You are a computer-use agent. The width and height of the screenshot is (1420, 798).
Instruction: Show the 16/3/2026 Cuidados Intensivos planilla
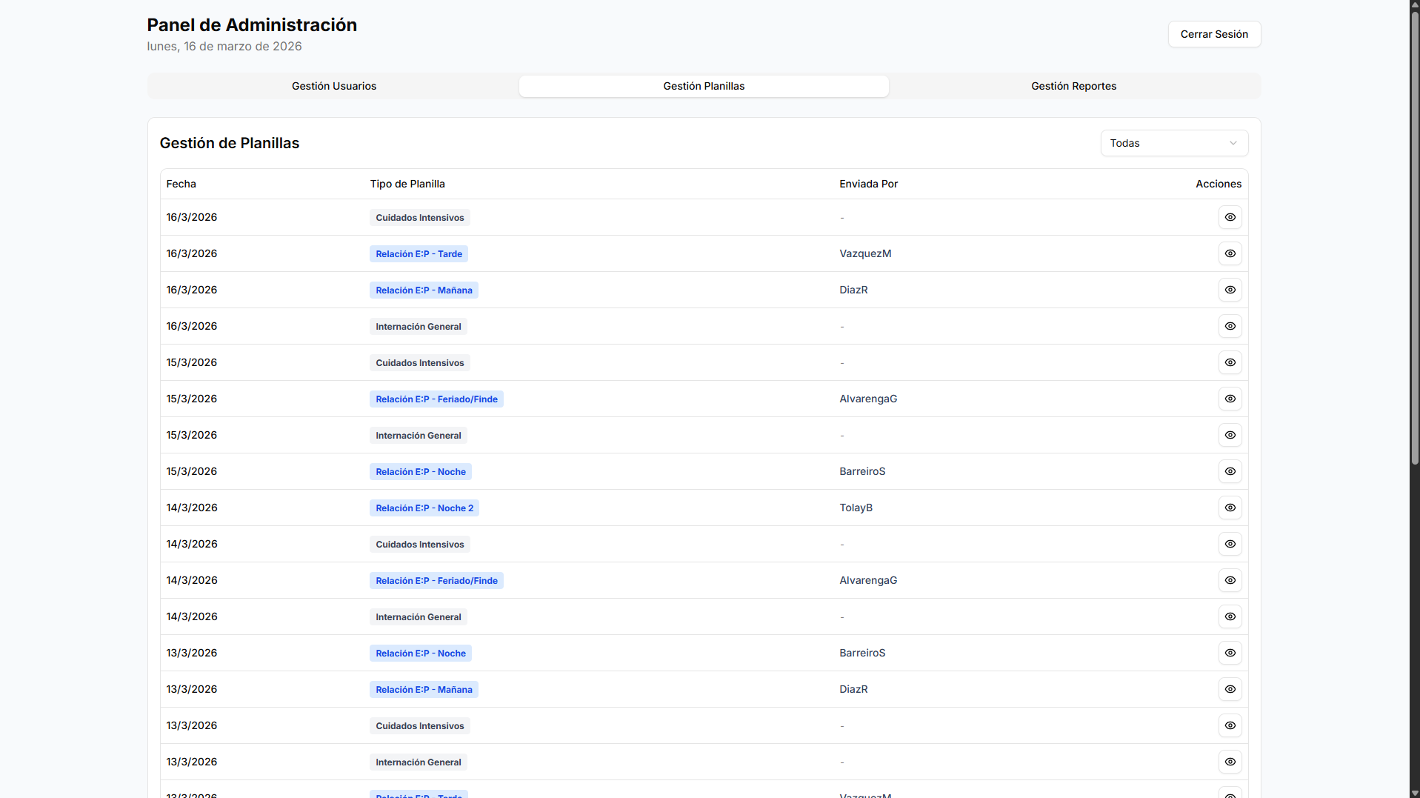click(x=1230, y=217)
